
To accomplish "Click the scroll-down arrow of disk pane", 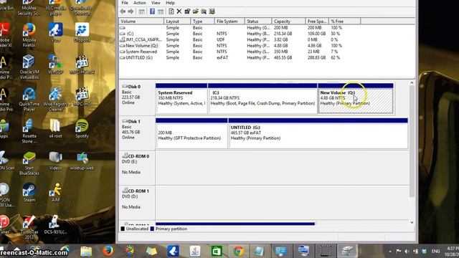I will 412,223.
